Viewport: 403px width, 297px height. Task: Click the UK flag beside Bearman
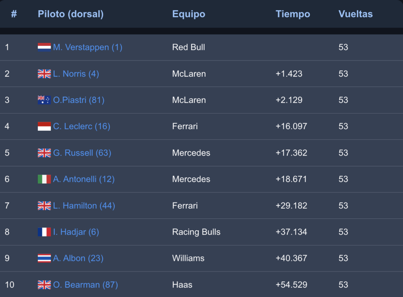tap(44, 285)
